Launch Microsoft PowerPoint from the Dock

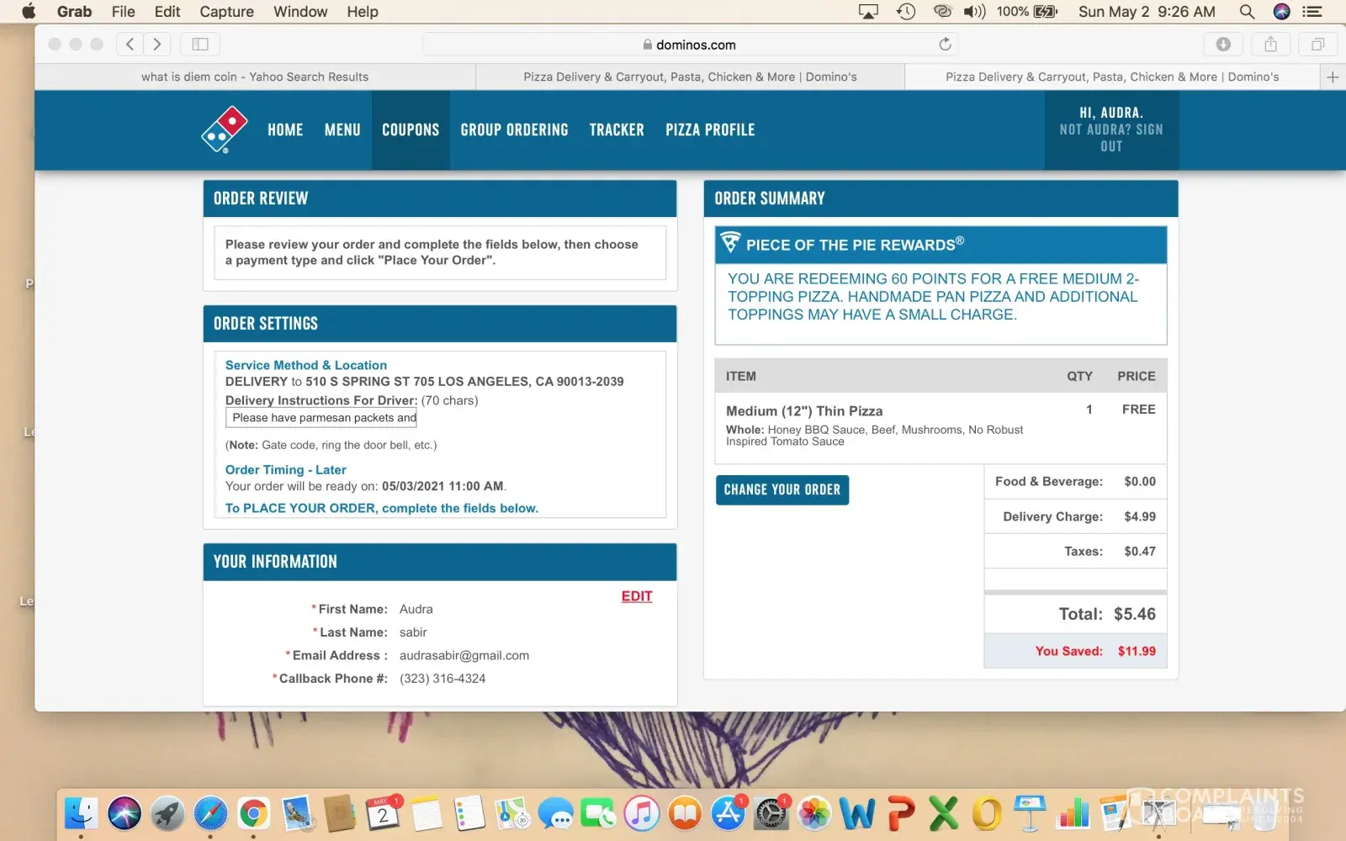pyautogui.click(x=900, y=813)
